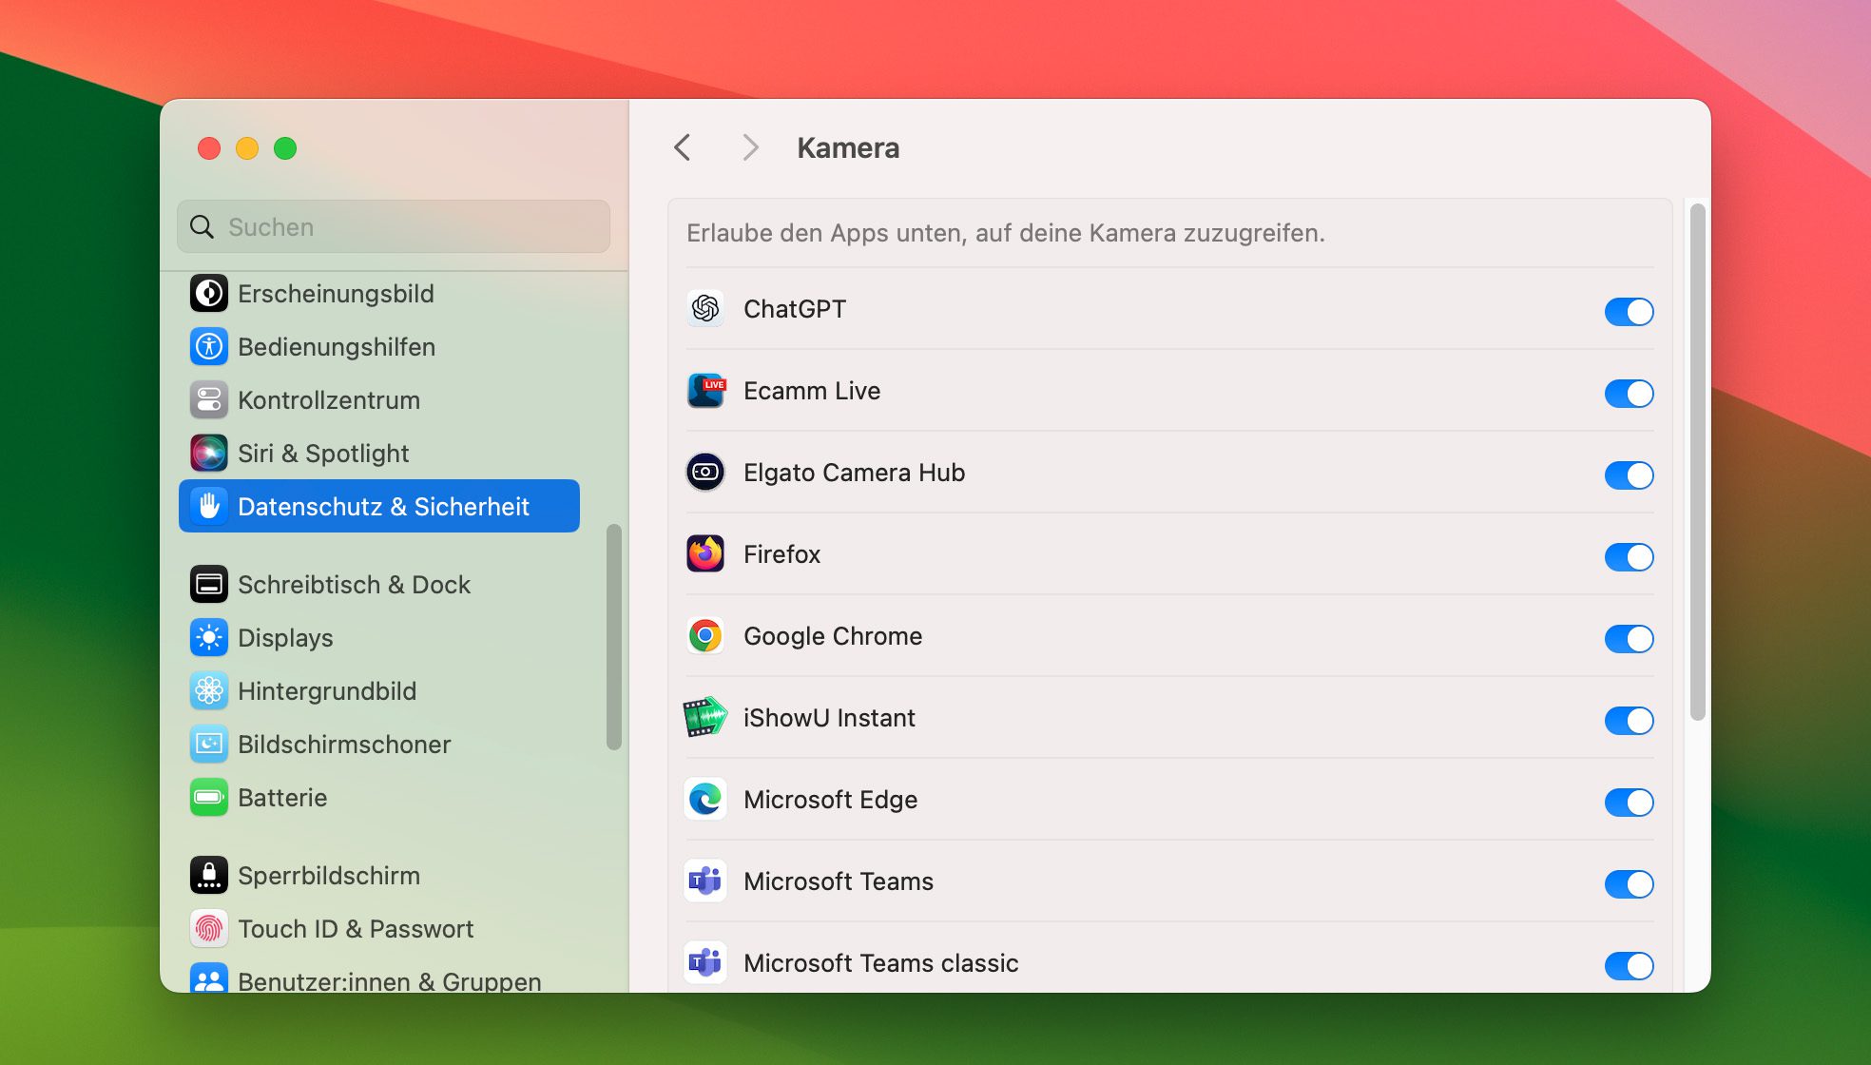Turn off camera access for Firefox
The width and height of the screenshot is (1871, 1065).
tap(1630, 557)
